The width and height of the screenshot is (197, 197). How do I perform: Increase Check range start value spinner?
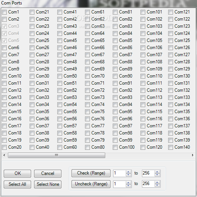click(x=128, y=172)
